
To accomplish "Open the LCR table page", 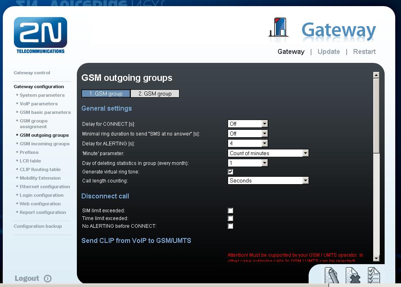I will [x=30, y=161].
